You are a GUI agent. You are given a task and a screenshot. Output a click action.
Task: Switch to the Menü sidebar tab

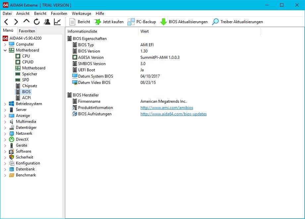8,30
